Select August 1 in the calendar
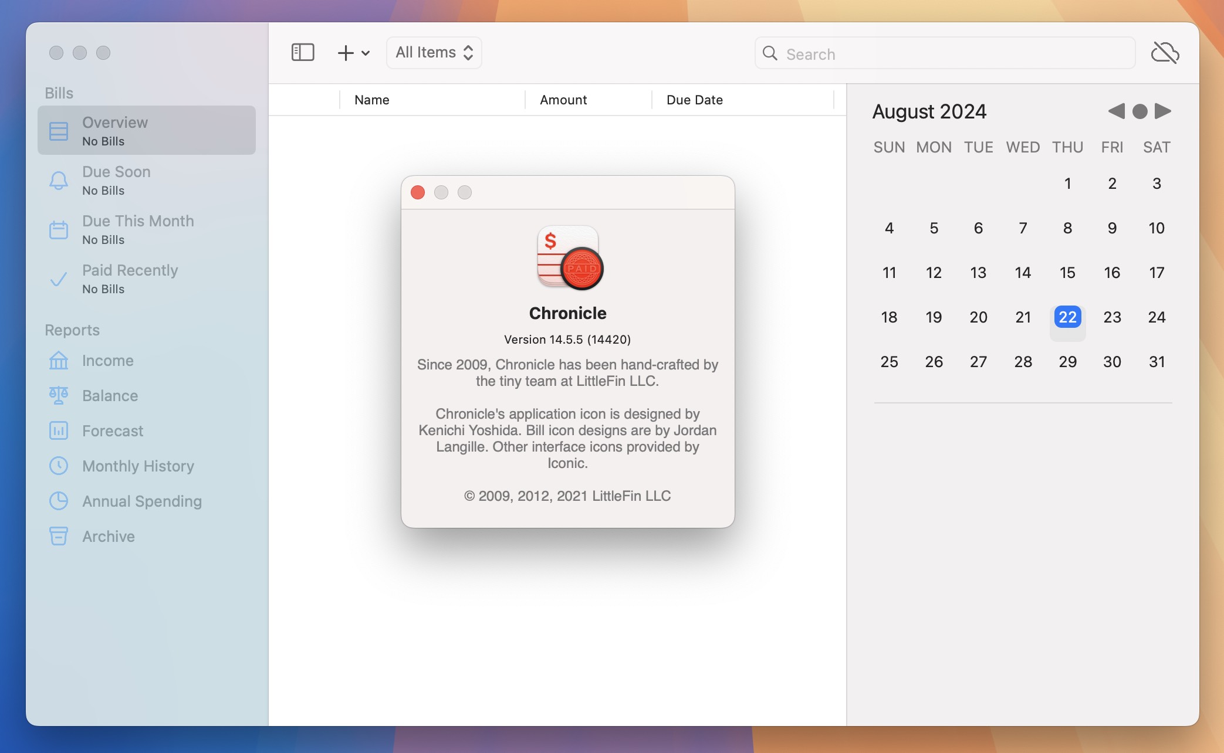This screenshot has width=1224, height=753. click(x=1067, y=184)
